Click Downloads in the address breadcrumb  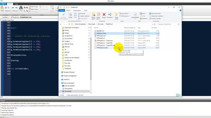tap(92, 24)
